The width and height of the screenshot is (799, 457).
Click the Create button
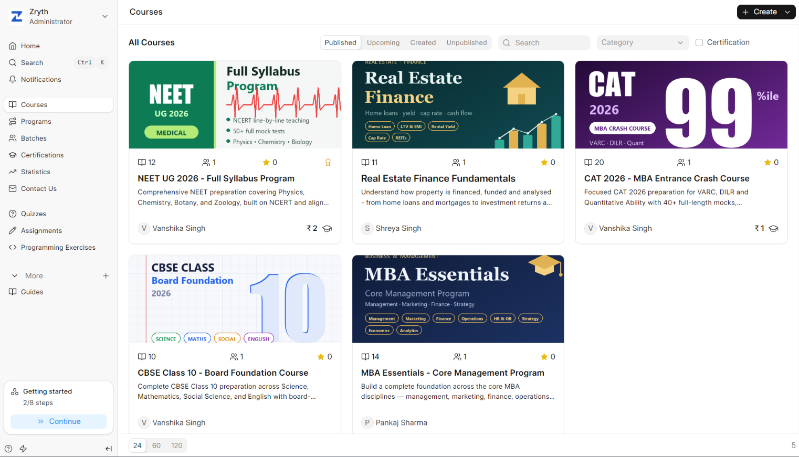[759, 12]
